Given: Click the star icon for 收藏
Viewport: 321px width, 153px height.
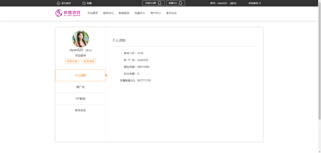Looking at the screenshot, I should click(84, 3).
